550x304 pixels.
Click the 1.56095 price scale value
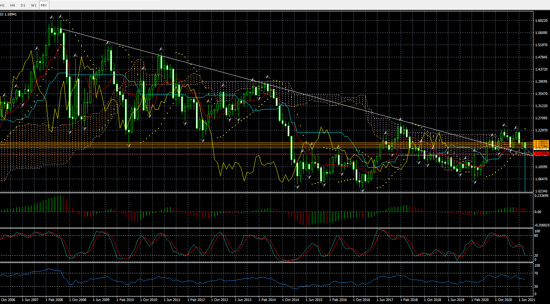[541, 33]
